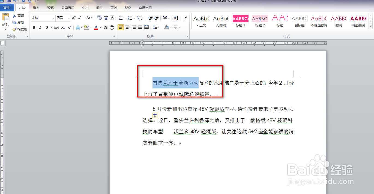Apply the 明显强调 style
The image size is (374, 194).
click(358, 21)
